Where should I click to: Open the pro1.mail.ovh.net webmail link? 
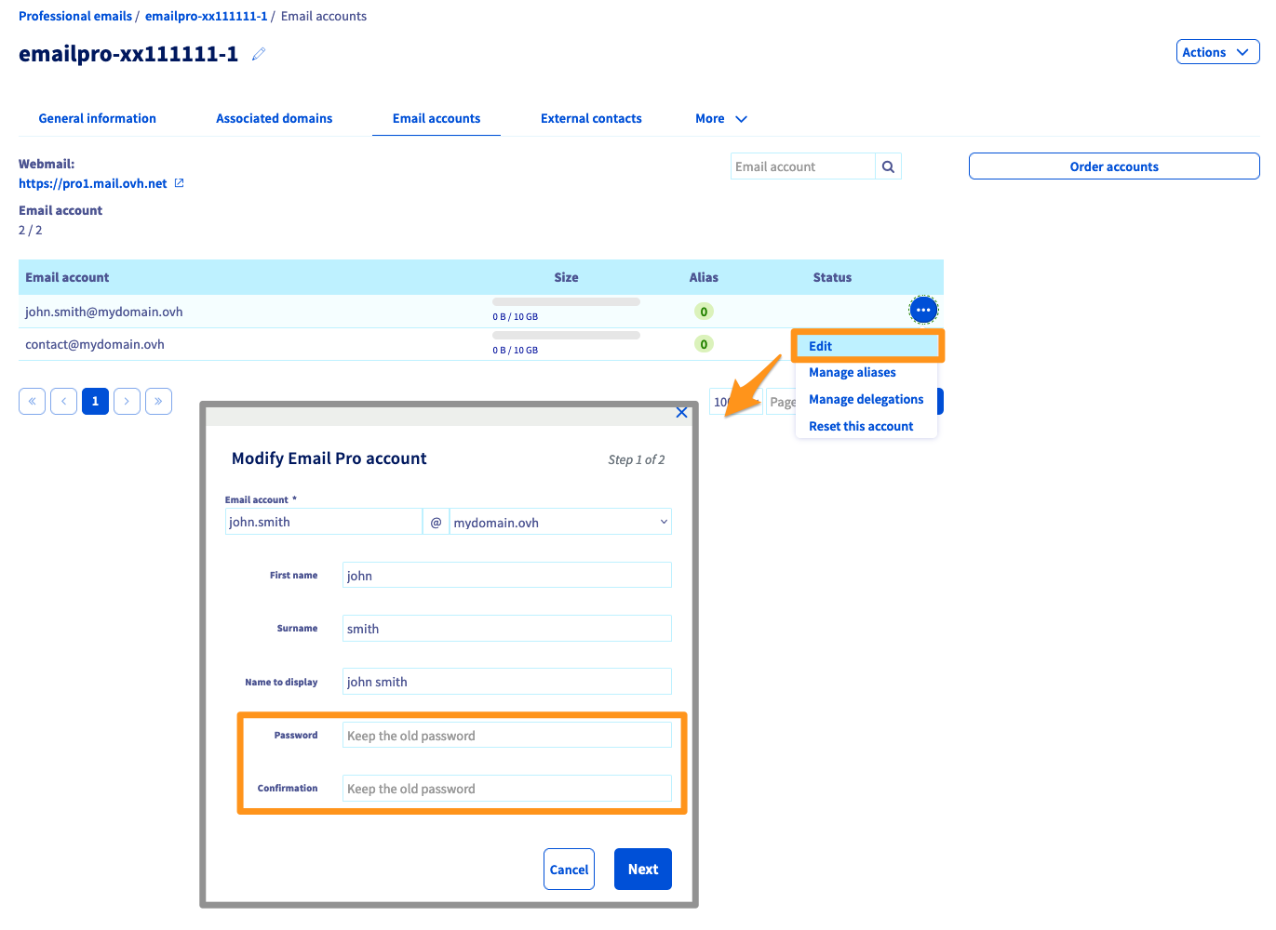click(93, 184)
